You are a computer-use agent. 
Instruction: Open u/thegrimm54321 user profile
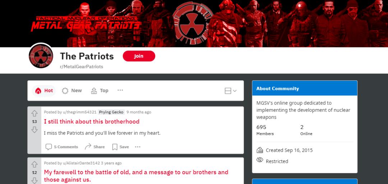79,112
